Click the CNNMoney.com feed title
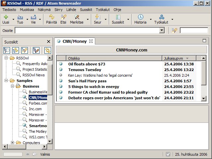The image size is (212, 159). point(132,50)
